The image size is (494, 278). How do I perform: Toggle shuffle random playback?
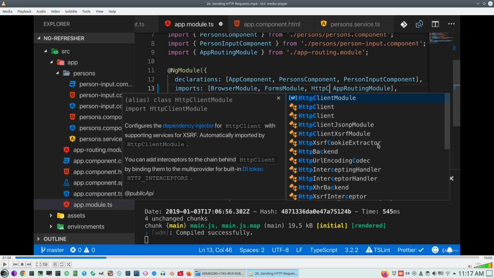pyautogui.click(x=68, y=264)
